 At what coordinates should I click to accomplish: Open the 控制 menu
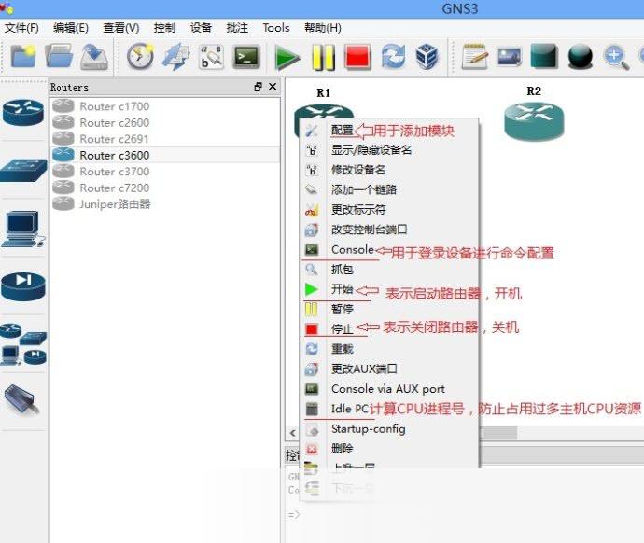pyautogui.click(x=164, y=28)
